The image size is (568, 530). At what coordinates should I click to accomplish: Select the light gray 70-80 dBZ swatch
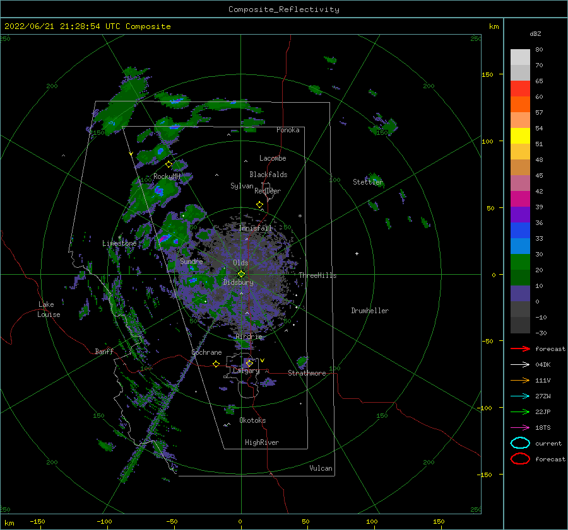coord(520,57)
